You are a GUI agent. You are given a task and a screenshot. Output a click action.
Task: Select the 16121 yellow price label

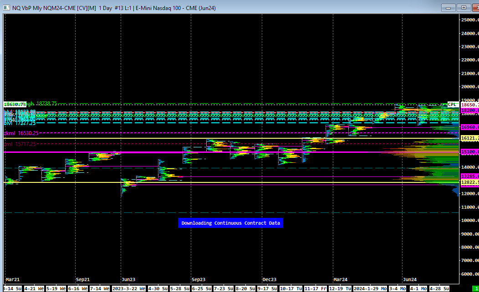pos(469,138)
